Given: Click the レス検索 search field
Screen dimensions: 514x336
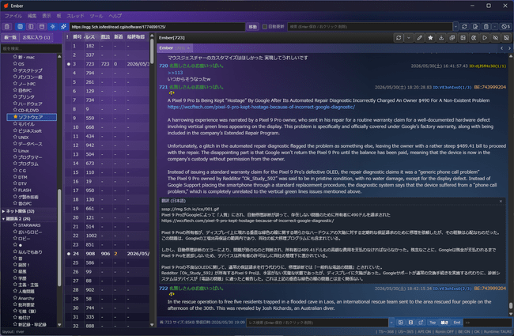Looking at the screenshot, I should 317,323.
